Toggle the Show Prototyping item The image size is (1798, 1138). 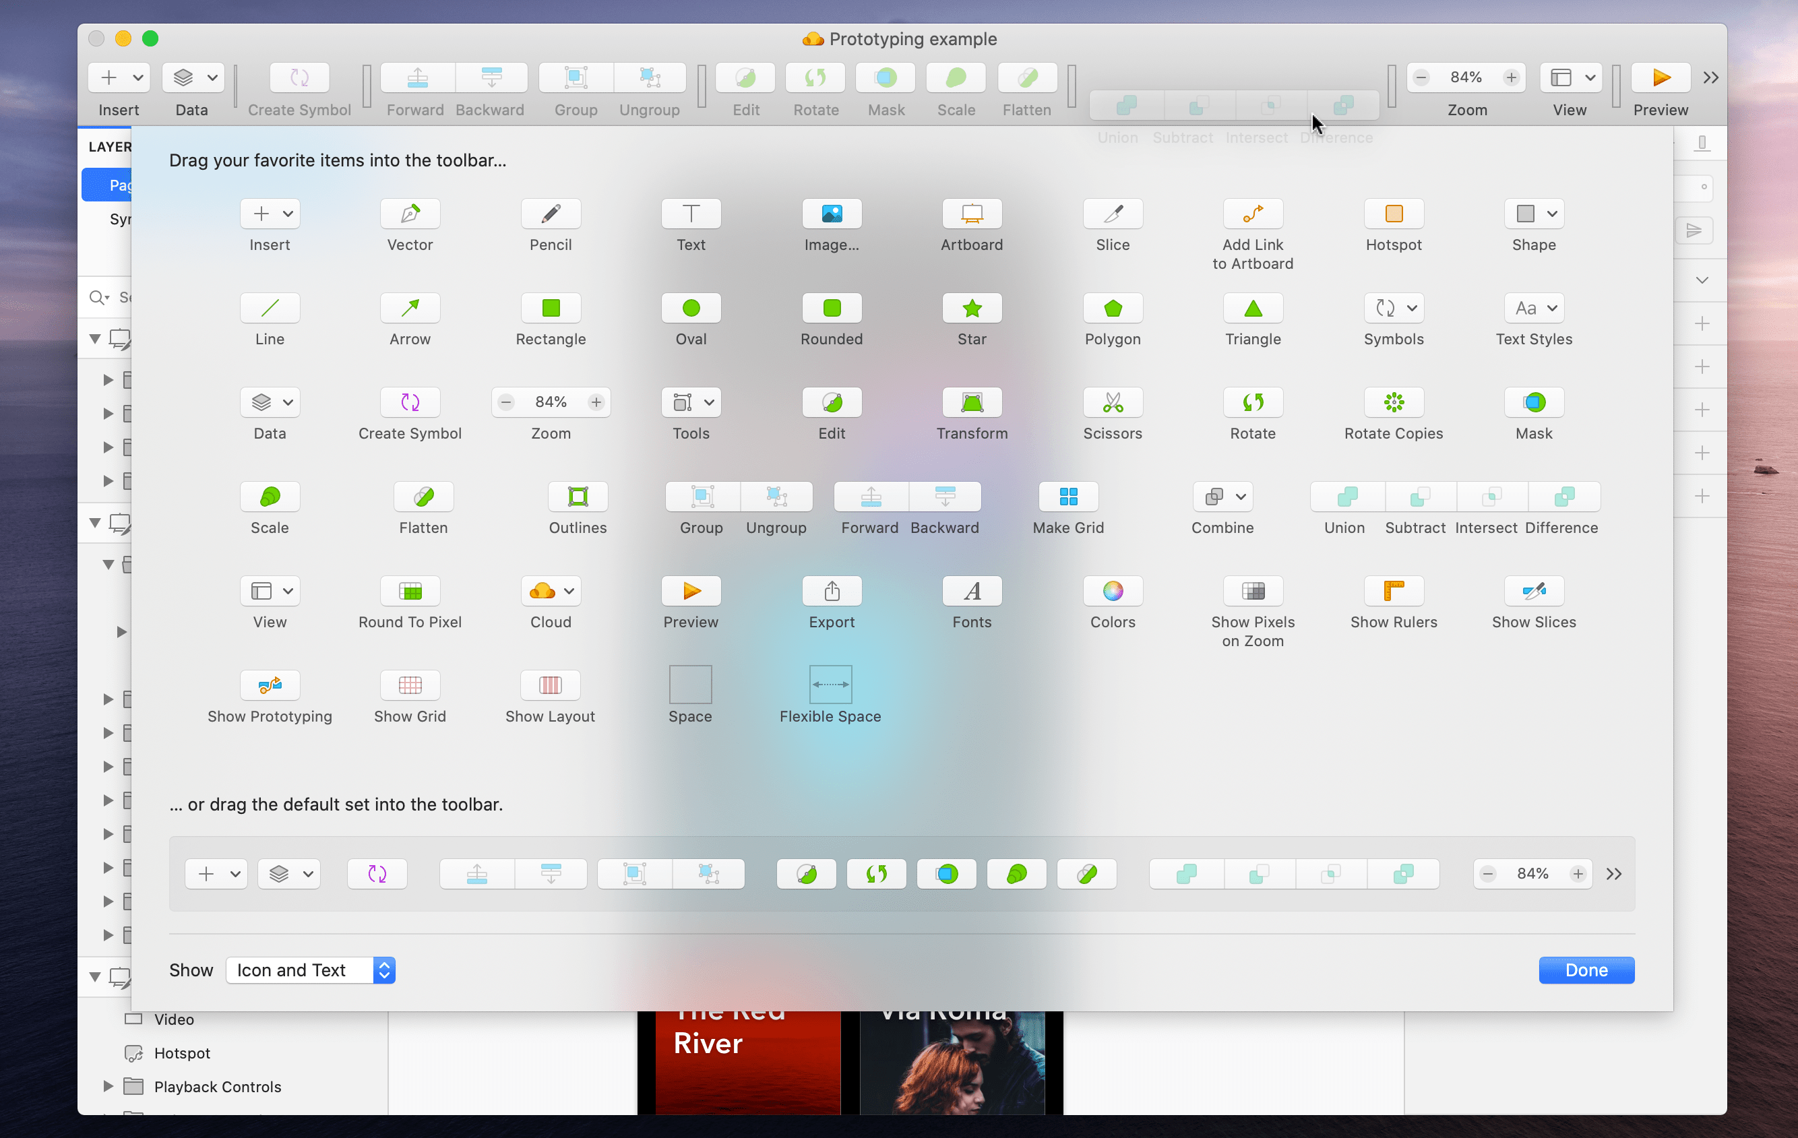click(x=270, y=685)
